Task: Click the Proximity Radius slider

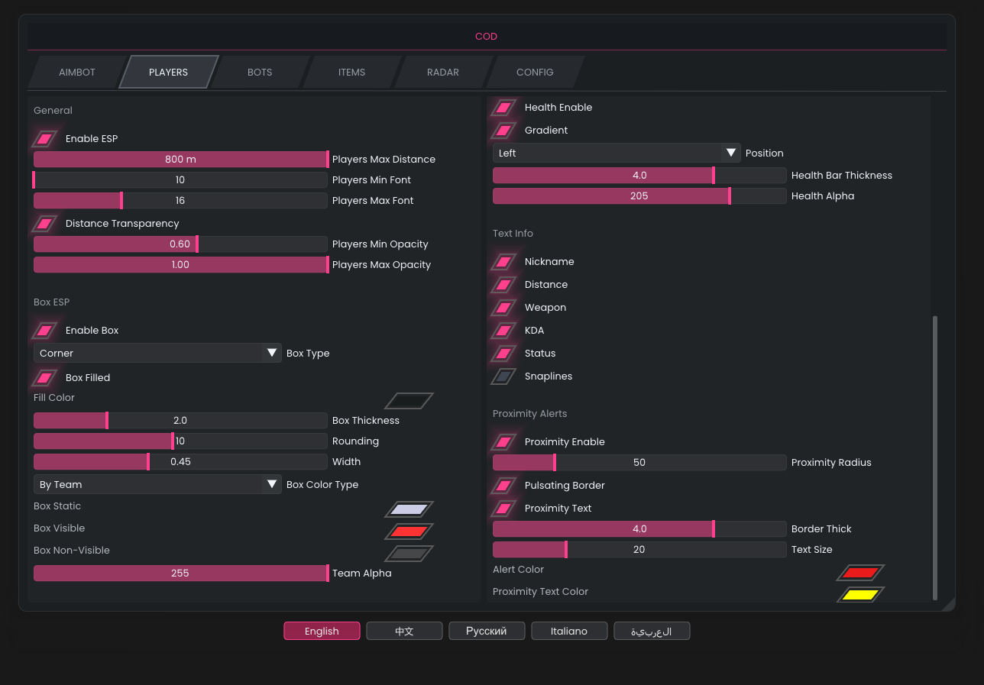Action: (639, 463)
